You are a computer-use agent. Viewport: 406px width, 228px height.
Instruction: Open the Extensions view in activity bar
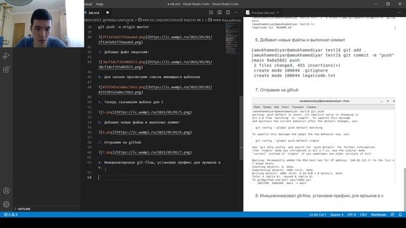[6, 69]
